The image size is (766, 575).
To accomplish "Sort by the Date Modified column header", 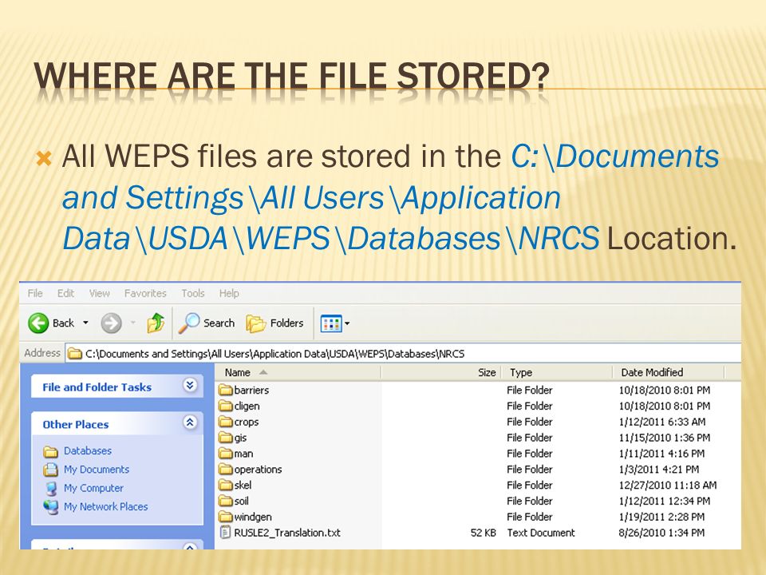I will point(668,373).
